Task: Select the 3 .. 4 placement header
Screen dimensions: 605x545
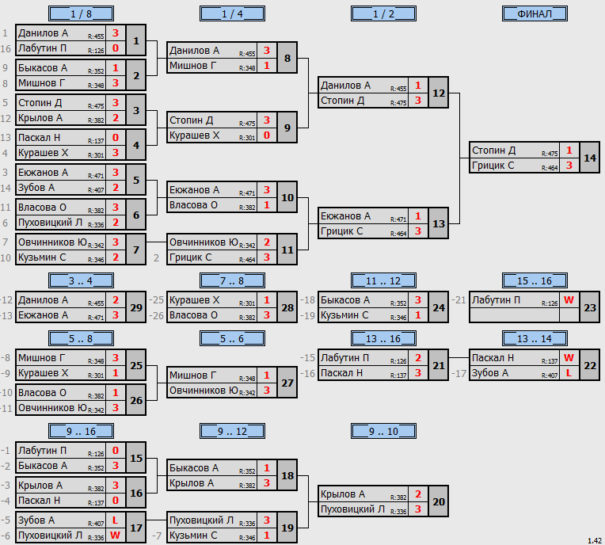Action: coord(81,280)
